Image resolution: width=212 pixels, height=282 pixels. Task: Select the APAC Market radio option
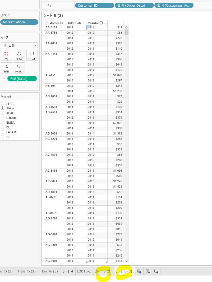point(2,113)
